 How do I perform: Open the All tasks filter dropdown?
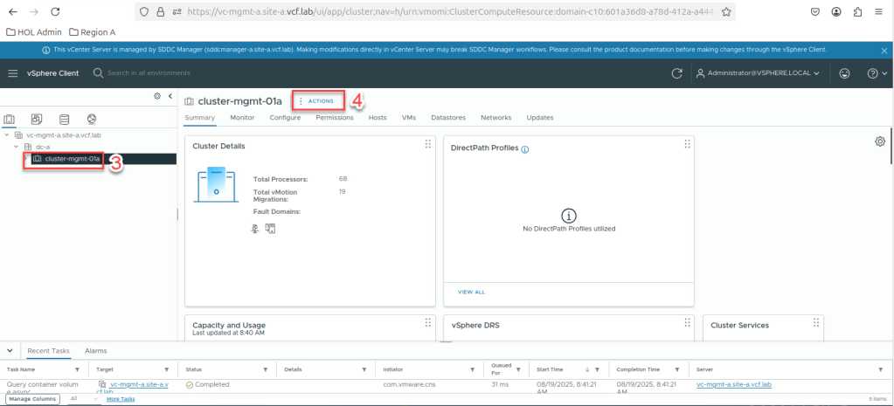(x=84, y=399)
